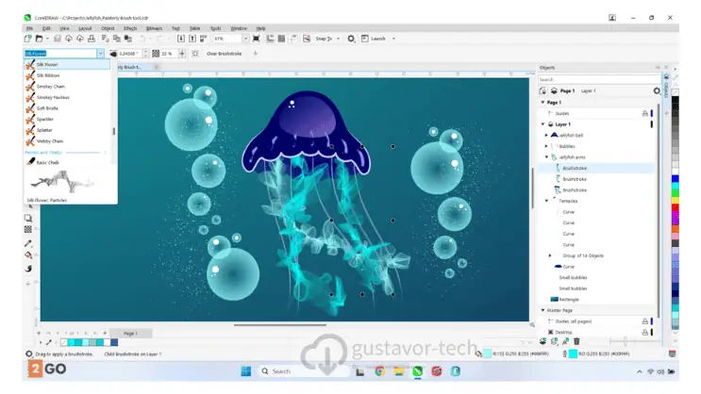Image resolution: width=701 pixels, height=394 pixels.
Task: Click the status bar settings gear icon
Action: [x=29, y=353]
